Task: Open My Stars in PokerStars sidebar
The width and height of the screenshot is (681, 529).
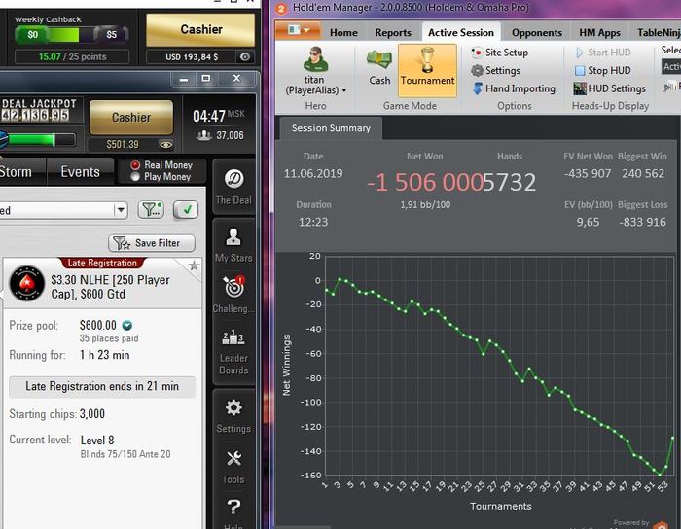Action: tap(233, 245)
